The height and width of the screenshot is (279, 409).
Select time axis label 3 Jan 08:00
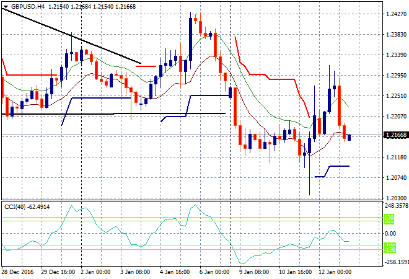135,272
